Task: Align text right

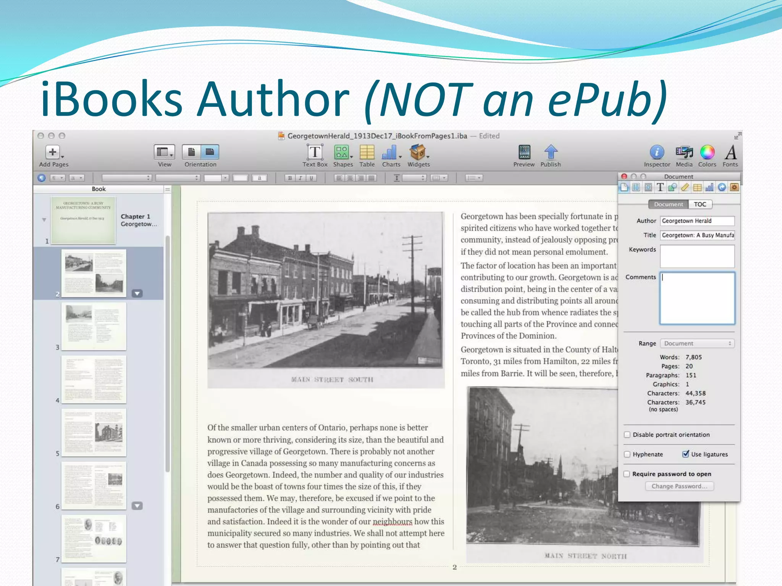Action: (x=360, y=178)
